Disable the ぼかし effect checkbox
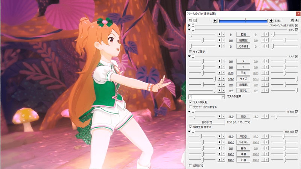This screenshot has width=301, height=169. tap(297, 30)
